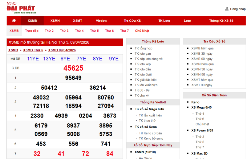Open TK chu kỳ link
The width and height of the screenshot is (247, 159).
tap(142, 95)
